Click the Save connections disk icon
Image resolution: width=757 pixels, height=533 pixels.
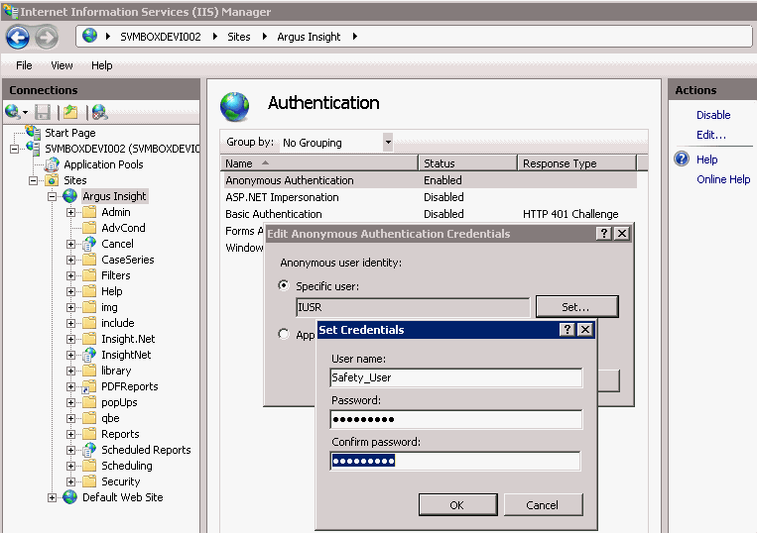point(43,112)
